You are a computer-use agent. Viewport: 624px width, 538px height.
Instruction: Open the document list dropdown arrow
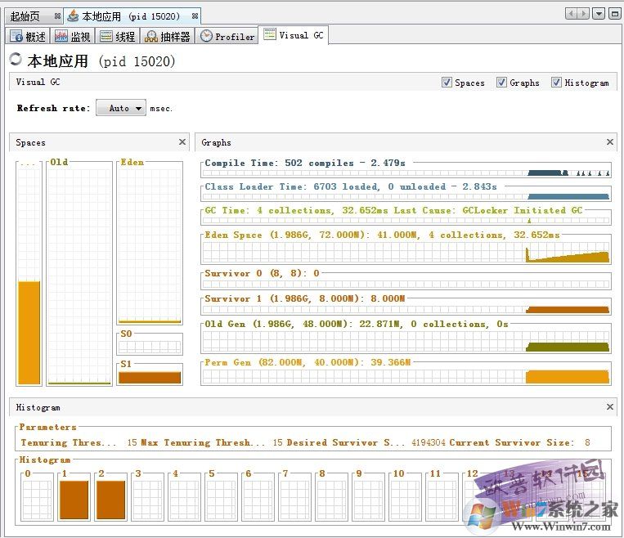pos(599,13)
